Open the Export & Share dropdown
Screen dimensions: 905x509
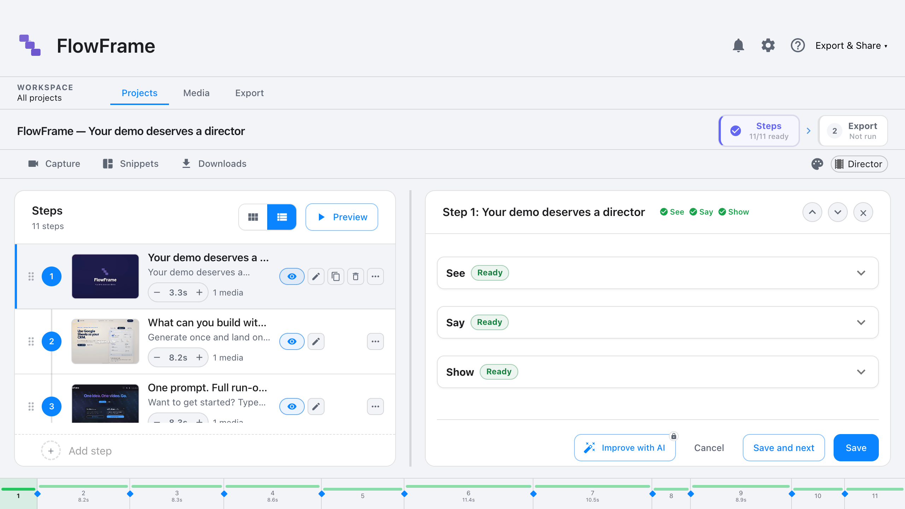(x=851, y=46)
